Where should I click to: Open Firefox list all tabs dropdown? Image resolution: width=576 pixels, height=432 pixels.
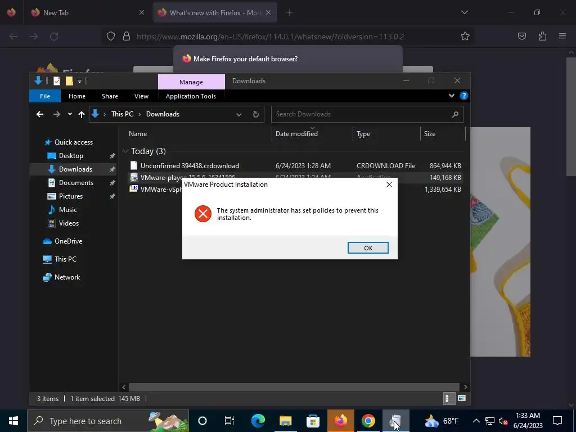pos(464,12)
